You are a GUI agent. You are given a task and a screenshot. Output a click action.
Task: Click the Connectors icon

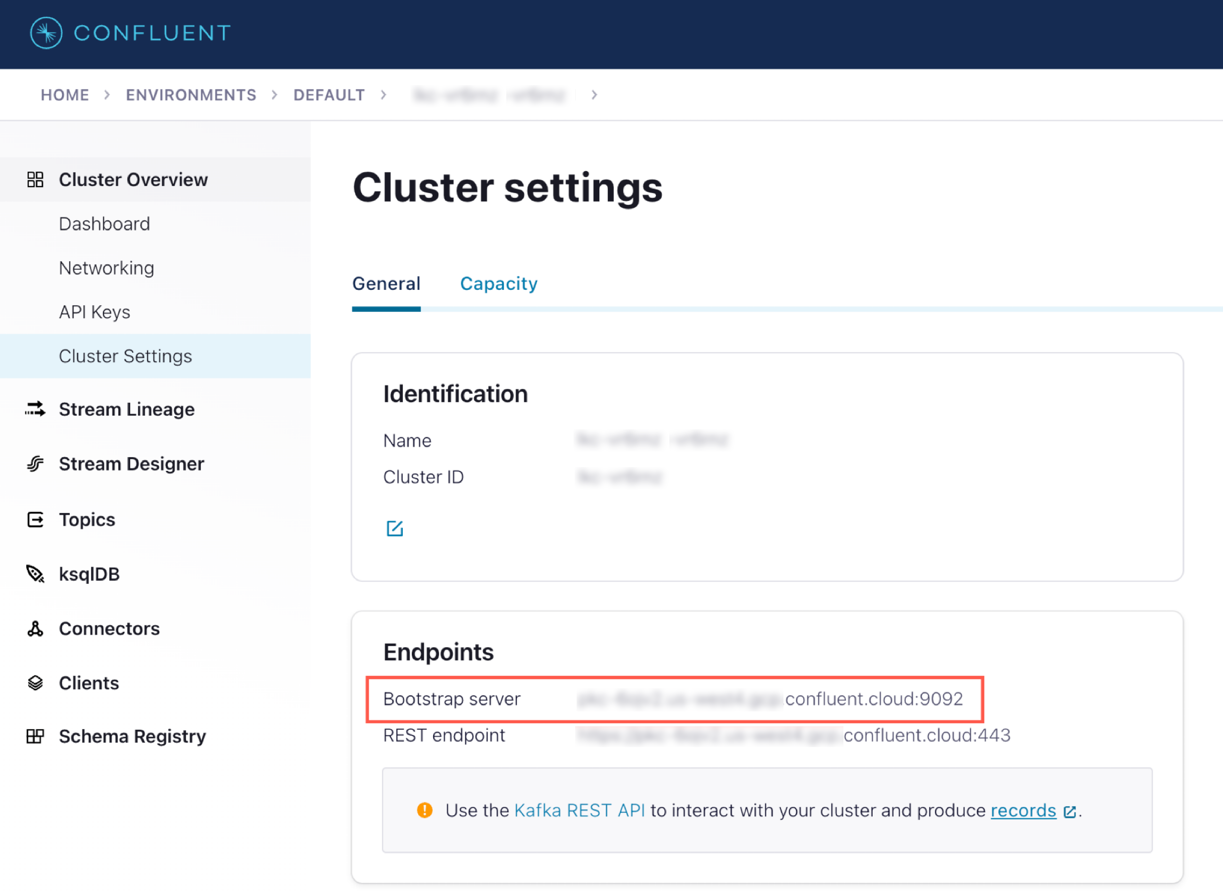[35, 629]
